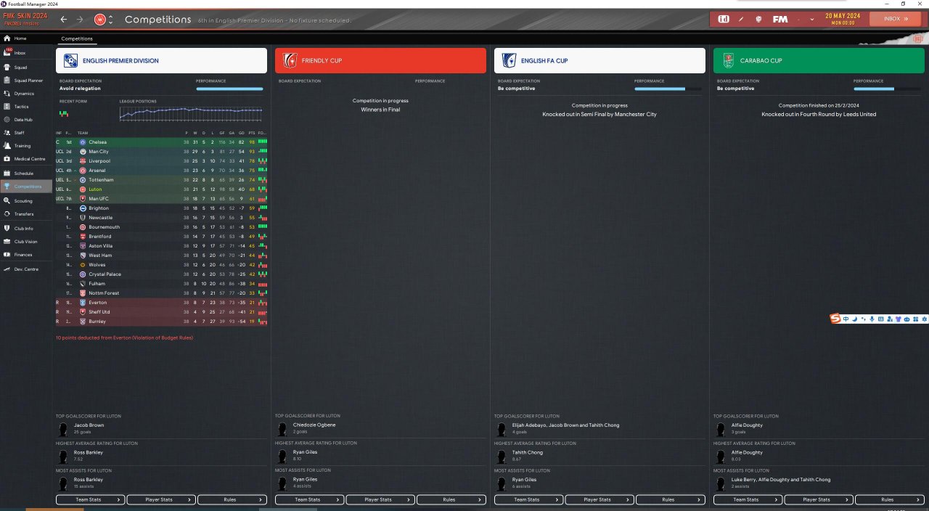
Task: Open Player Stats for Friendly Cup
Action: [x=380, y=499]
